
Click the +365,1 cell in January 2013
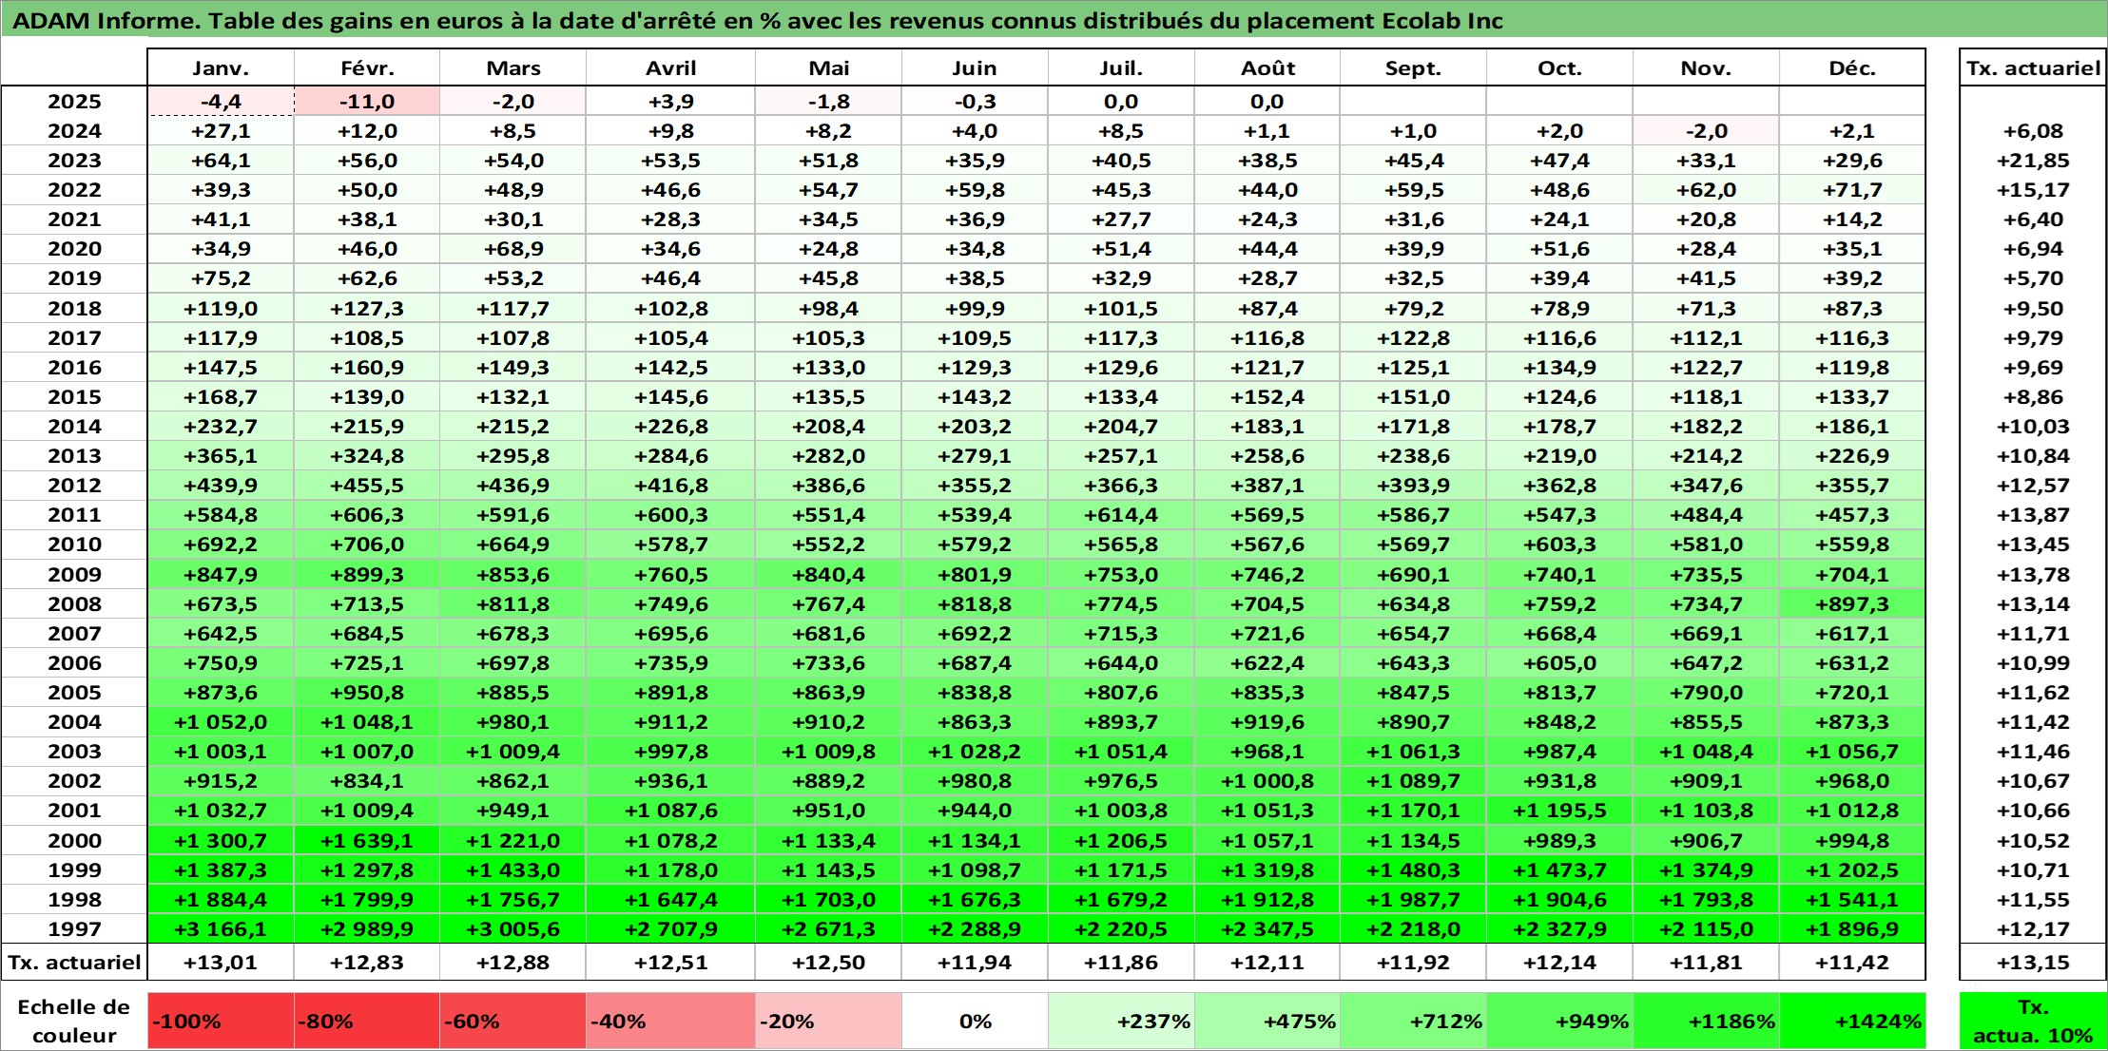[x=221, y=455]
